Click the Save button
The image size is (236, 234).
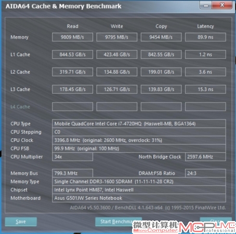tap(21, 222)
